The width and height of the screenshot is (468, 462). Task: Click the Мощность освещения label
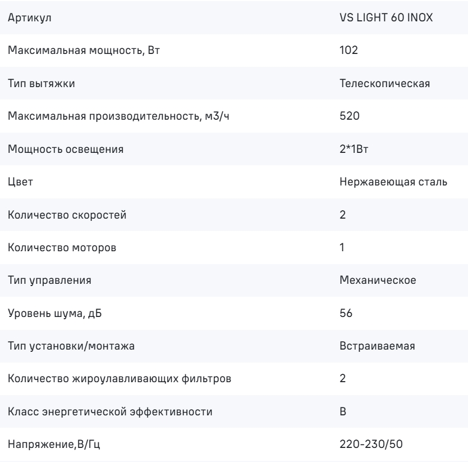tap(66, 149)
